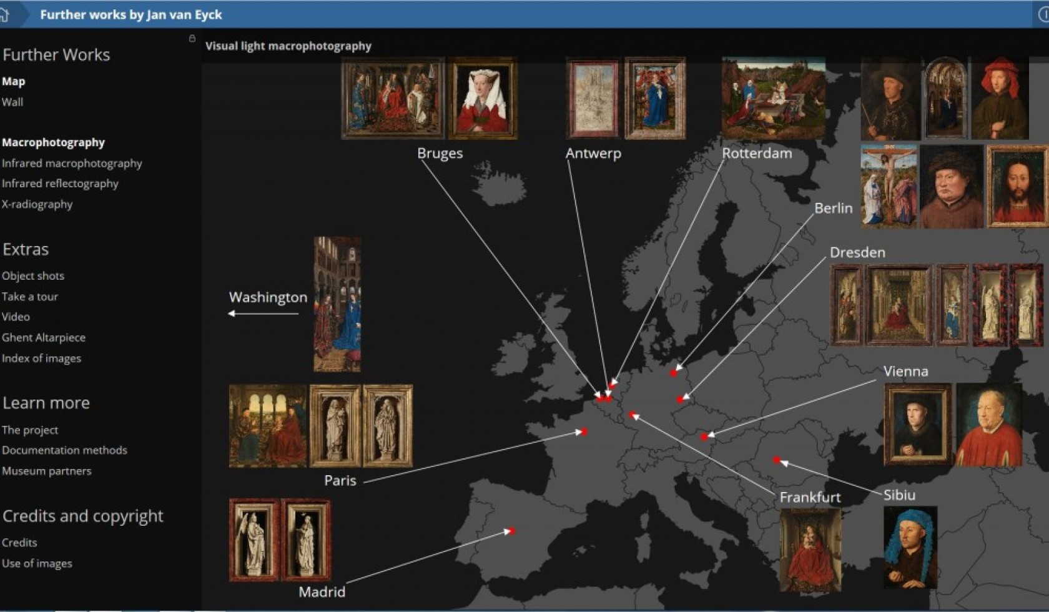
Task: Open the Vienna cardinal in red portrait
Action: click(988, 425)
